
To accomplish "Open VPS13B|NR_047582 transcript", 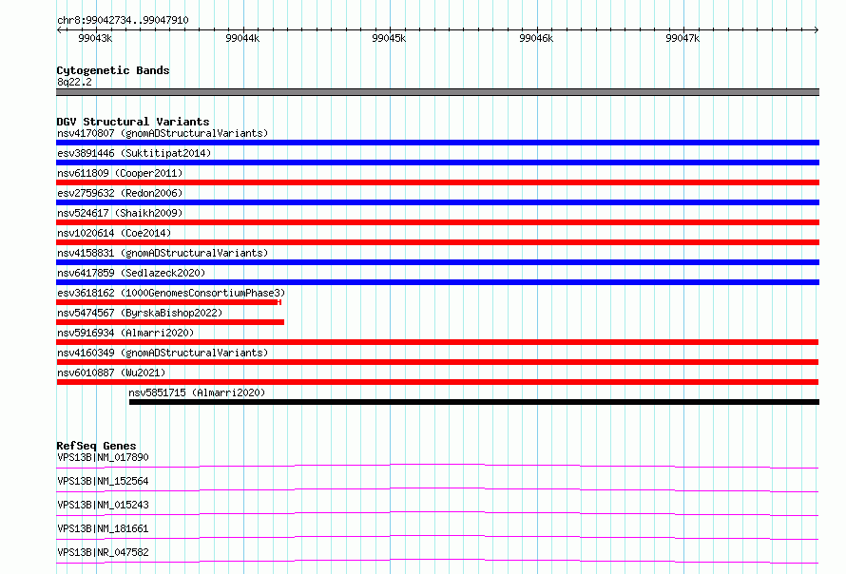I will click(x=103, y=552).
